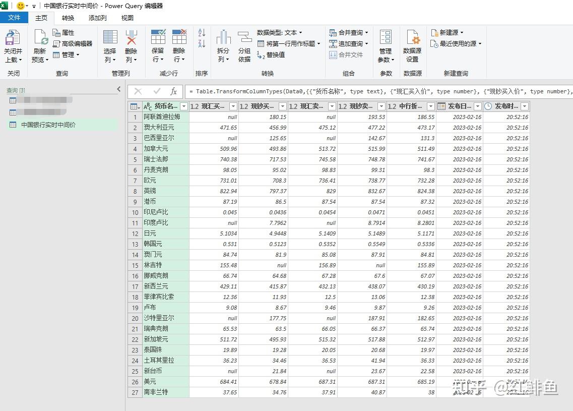Cancel the formula edit with the X icon

138,91
